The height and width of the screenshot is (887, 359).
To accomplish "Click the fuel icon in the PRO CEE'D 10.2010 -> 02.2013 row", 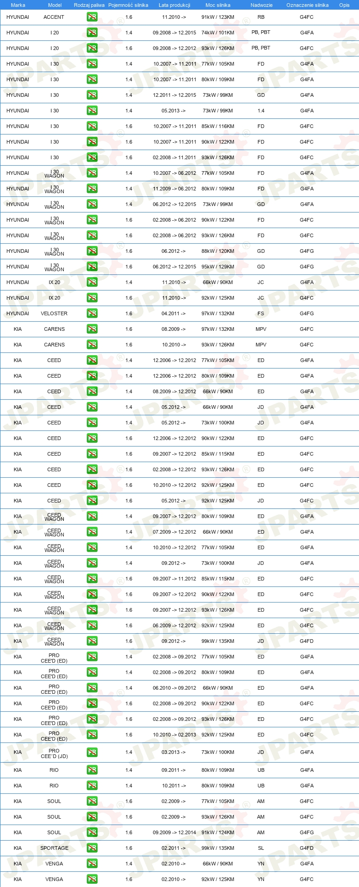I will pyautogui.click(x=92, y=735).
